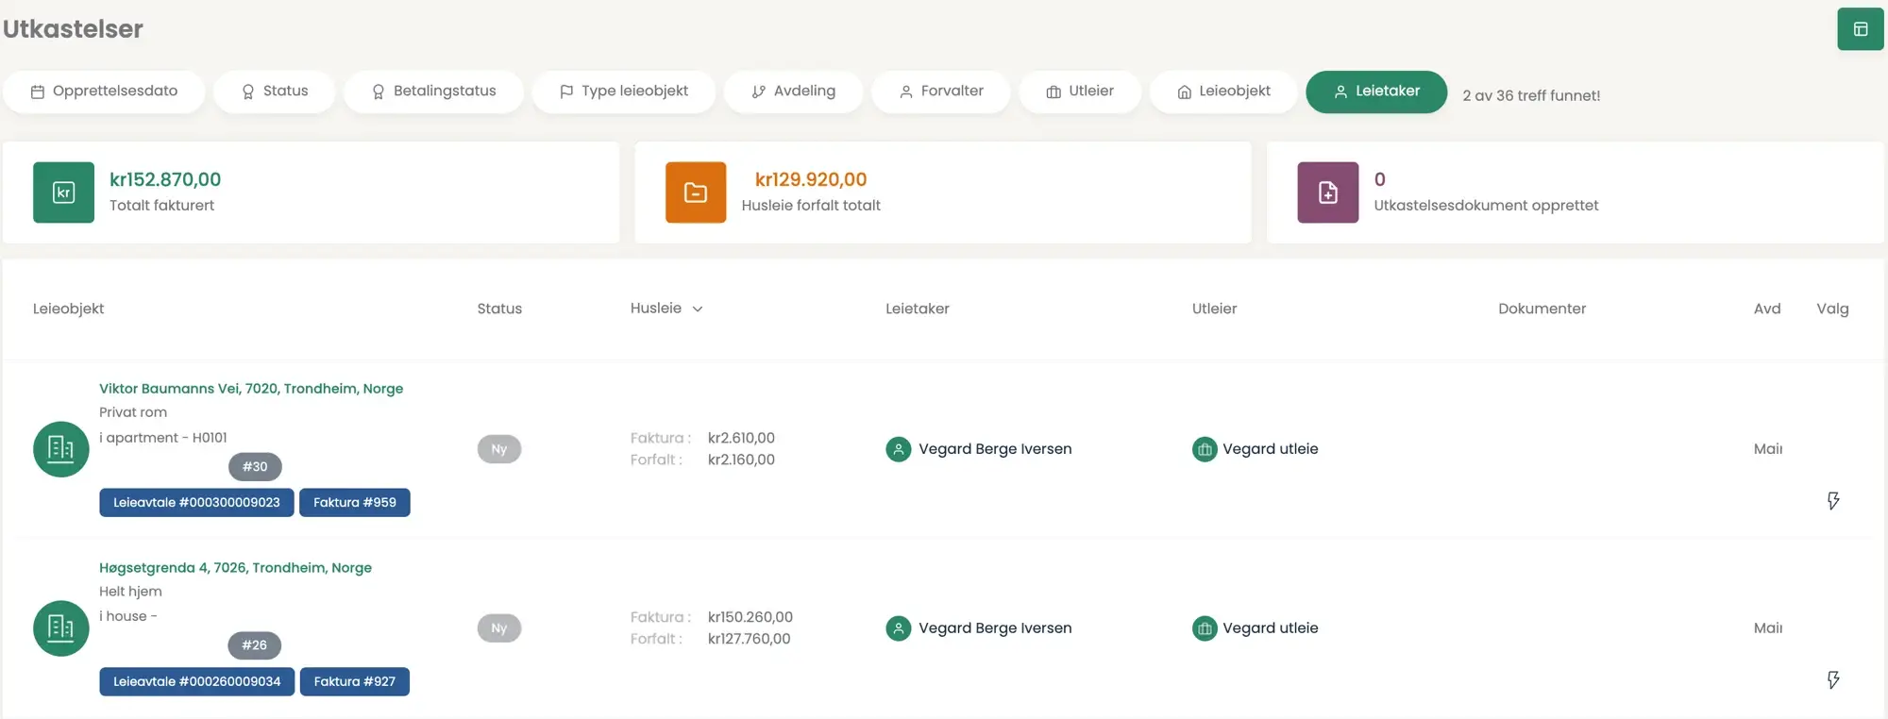Open Faktura #927 badge
The image size is (1888, 719).
pyautogui.click(x=354, y=682)
